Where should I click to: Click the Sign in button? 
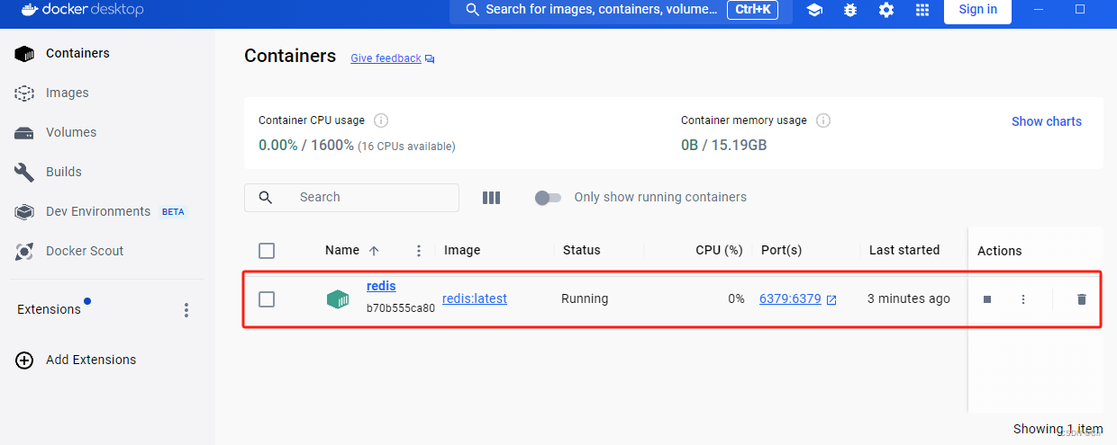pyautogui.click(x=977, y=10)
